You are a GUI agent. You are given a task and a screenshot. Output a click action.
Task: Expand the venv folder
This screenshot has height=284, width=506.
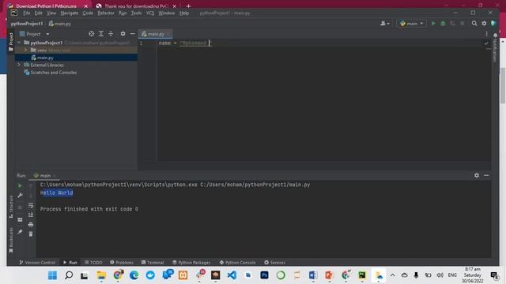pyautogui.click(x=25, y=50)
